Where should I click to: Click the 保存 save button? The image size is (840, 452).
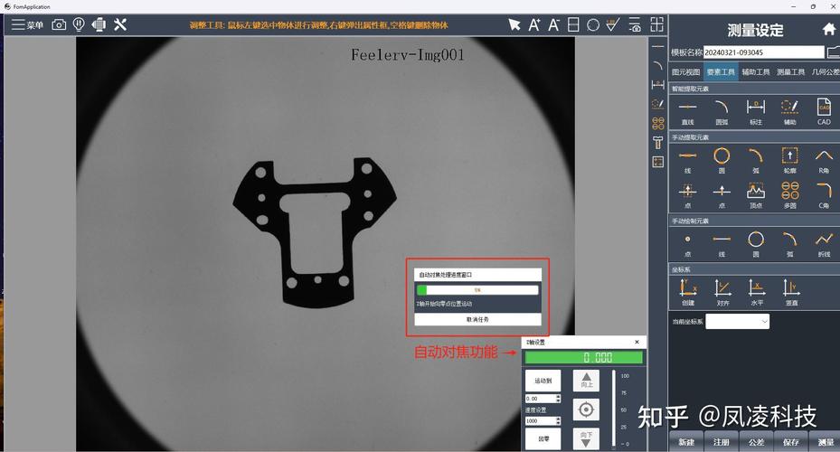[x=790, y=442]
